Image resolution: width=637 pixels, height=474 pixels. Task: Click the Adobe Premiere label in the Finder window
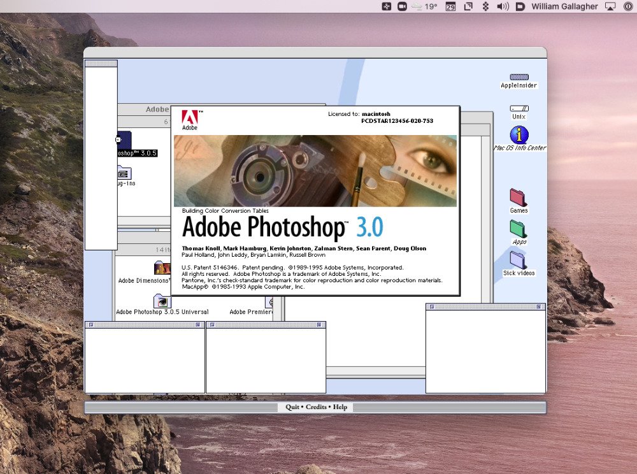[250, 312]
